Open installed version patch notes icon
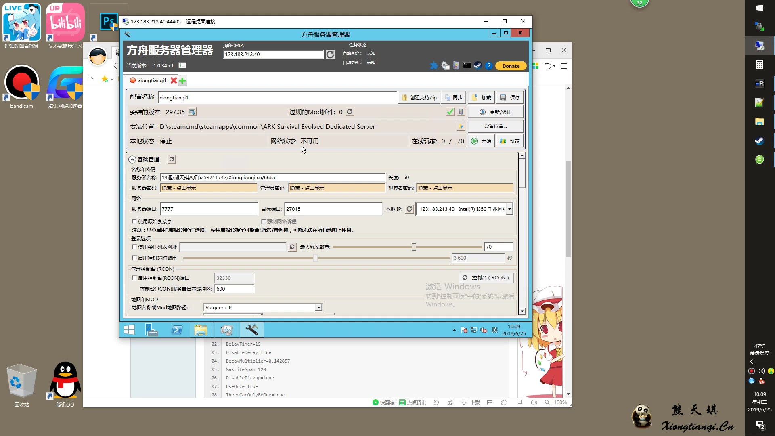This screenshot has height=436, width=775. coord(192,112)
